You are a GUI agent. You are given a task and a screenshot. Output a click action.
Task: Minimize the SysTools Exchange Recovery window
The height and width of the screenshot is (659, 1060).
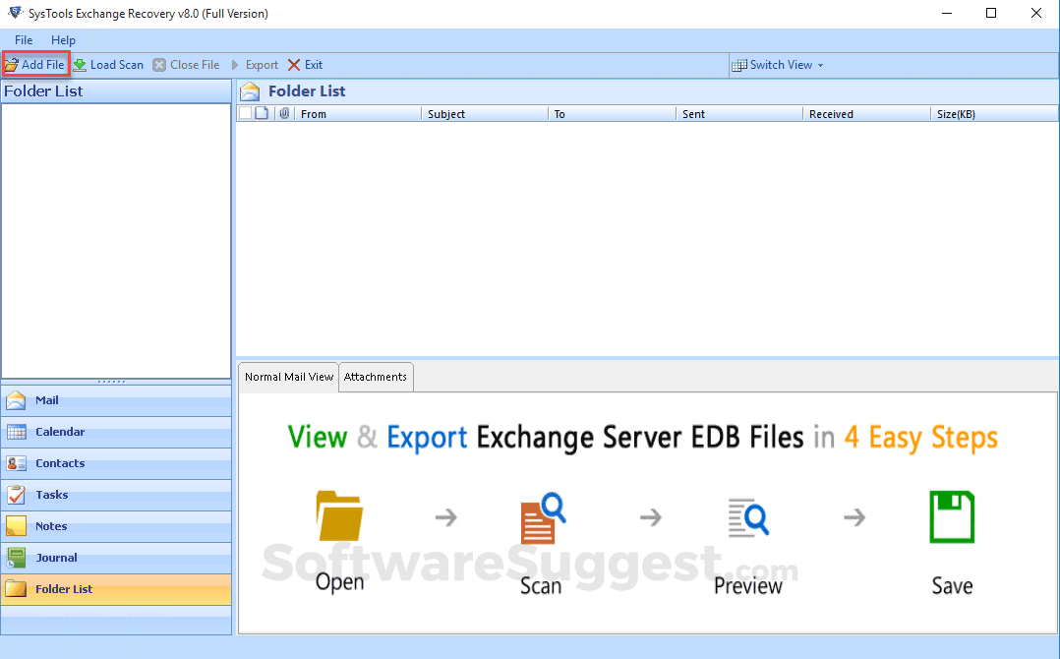(947, 14)
